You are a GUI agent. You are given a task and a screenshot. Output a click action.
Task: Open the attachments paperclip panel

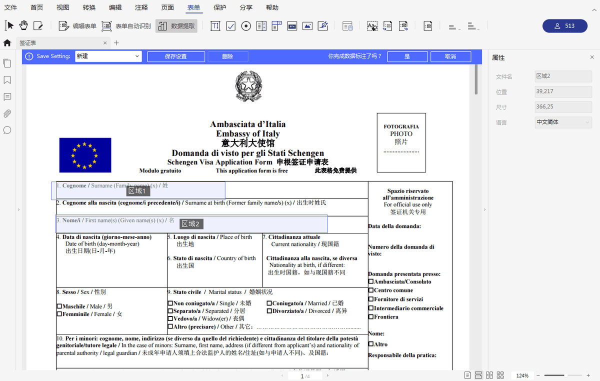(x=7, y=113)
